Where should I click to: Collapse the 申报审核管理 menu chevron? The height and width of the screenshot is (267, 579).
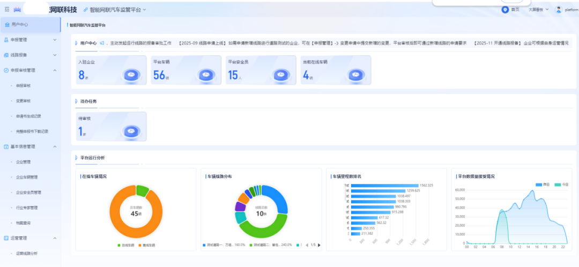(55, 70)
